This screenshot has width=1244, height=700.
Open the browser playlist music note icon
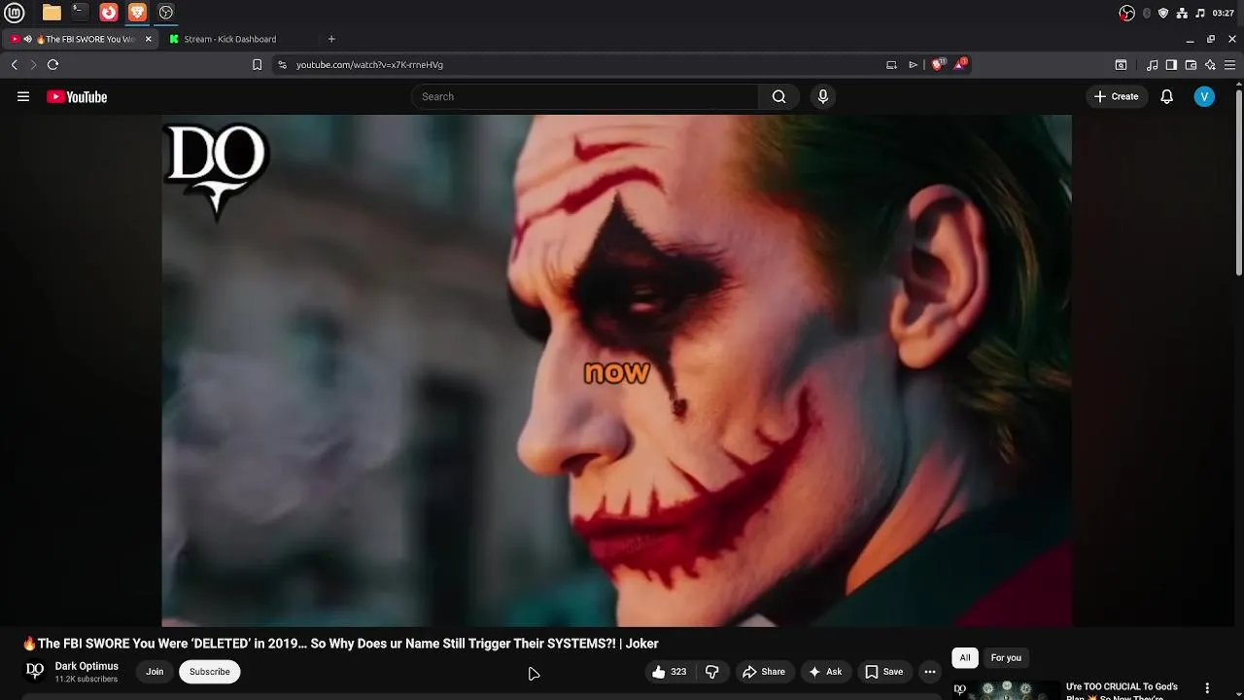click(x=1153, y=65)
